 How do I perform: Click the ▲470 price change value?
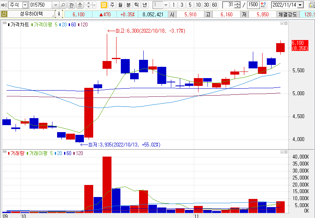(105, 14)
